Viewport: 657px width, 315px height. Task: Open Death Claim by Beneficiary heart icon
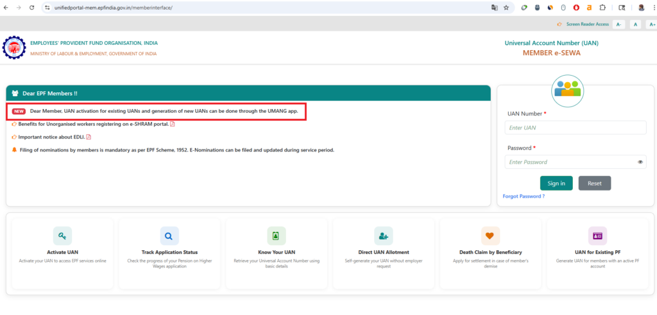[x=490, y=236]
